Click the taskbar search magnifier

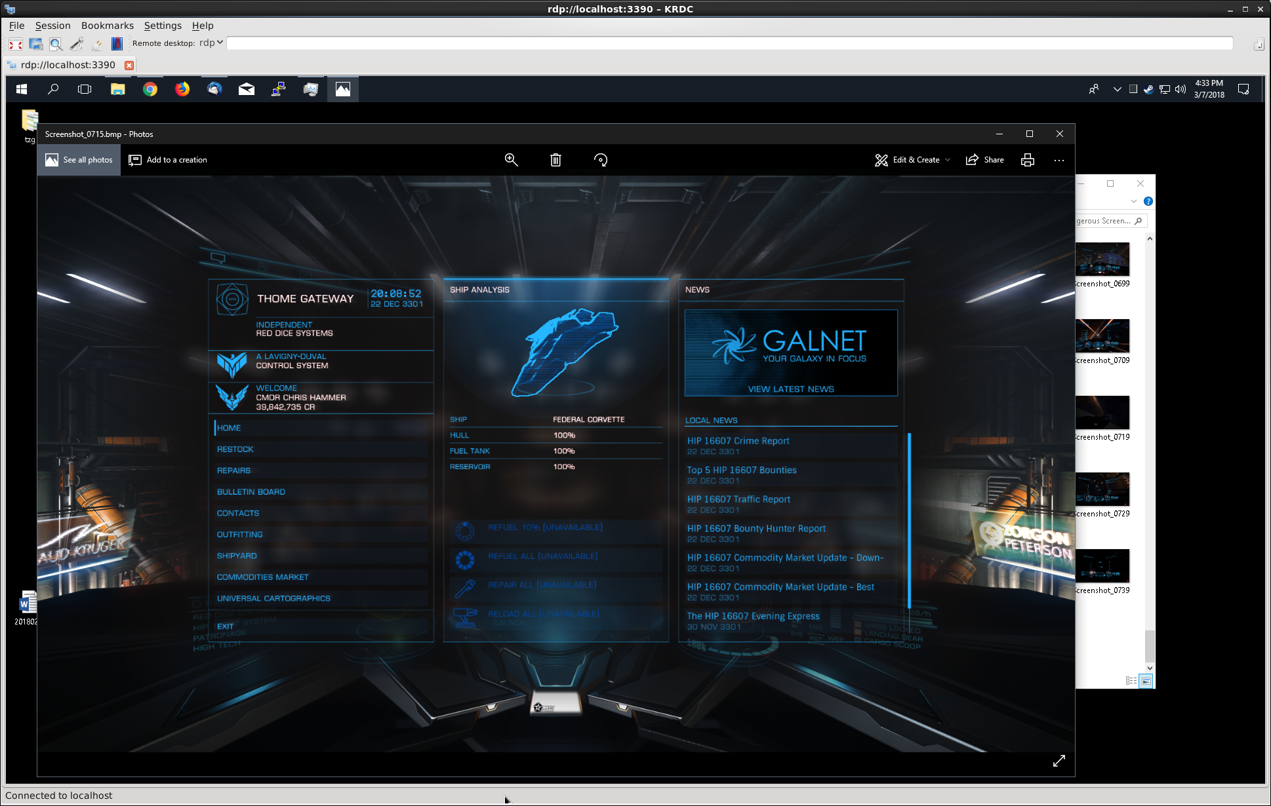(53, 89)
